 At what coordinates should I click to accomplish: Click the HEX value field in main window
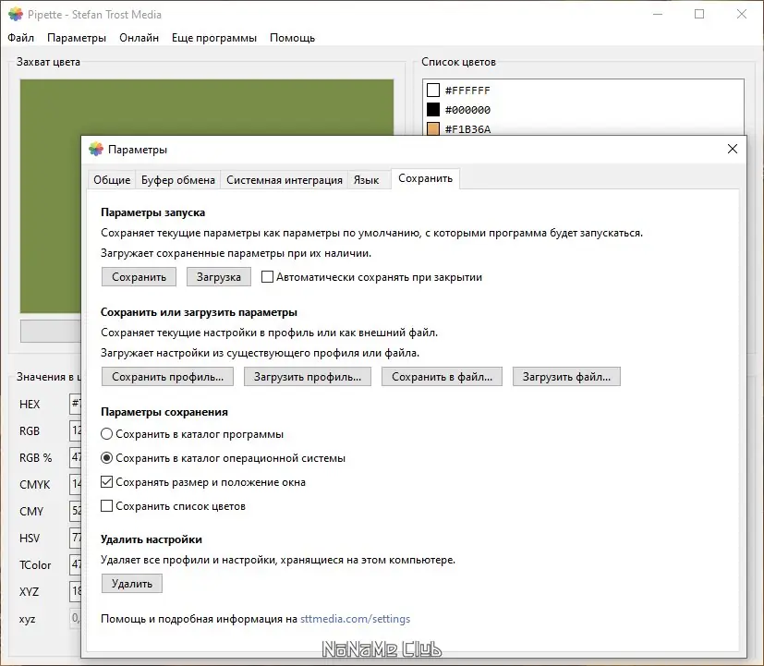click(75, 404)
